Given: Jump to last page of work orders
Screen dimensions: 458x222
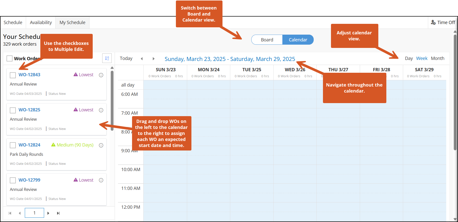Looking at the screenshot, I should 58,213.
